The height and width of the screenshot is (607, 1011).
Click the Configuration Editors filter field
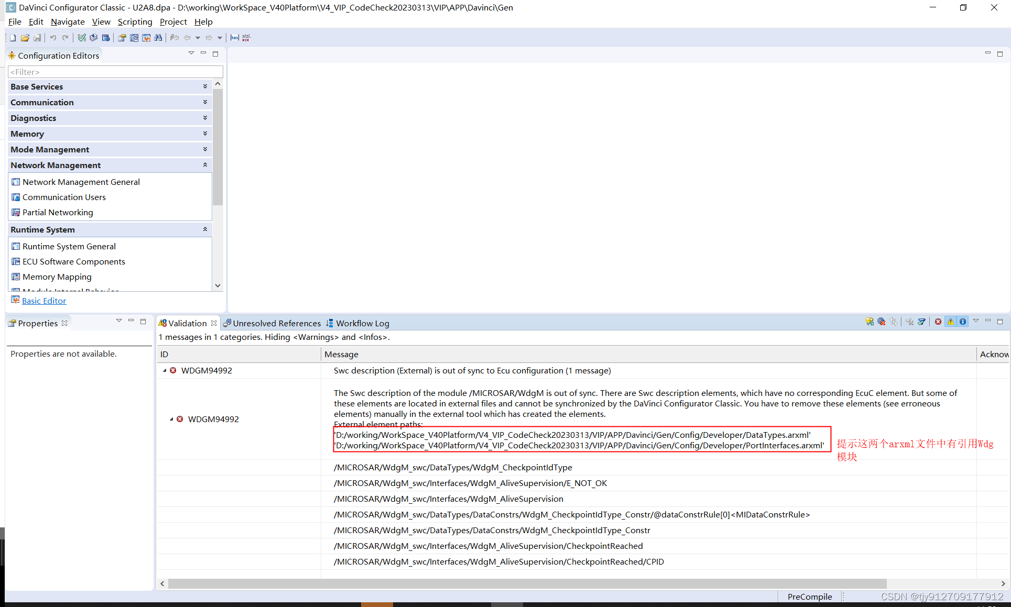click(115, 72)
